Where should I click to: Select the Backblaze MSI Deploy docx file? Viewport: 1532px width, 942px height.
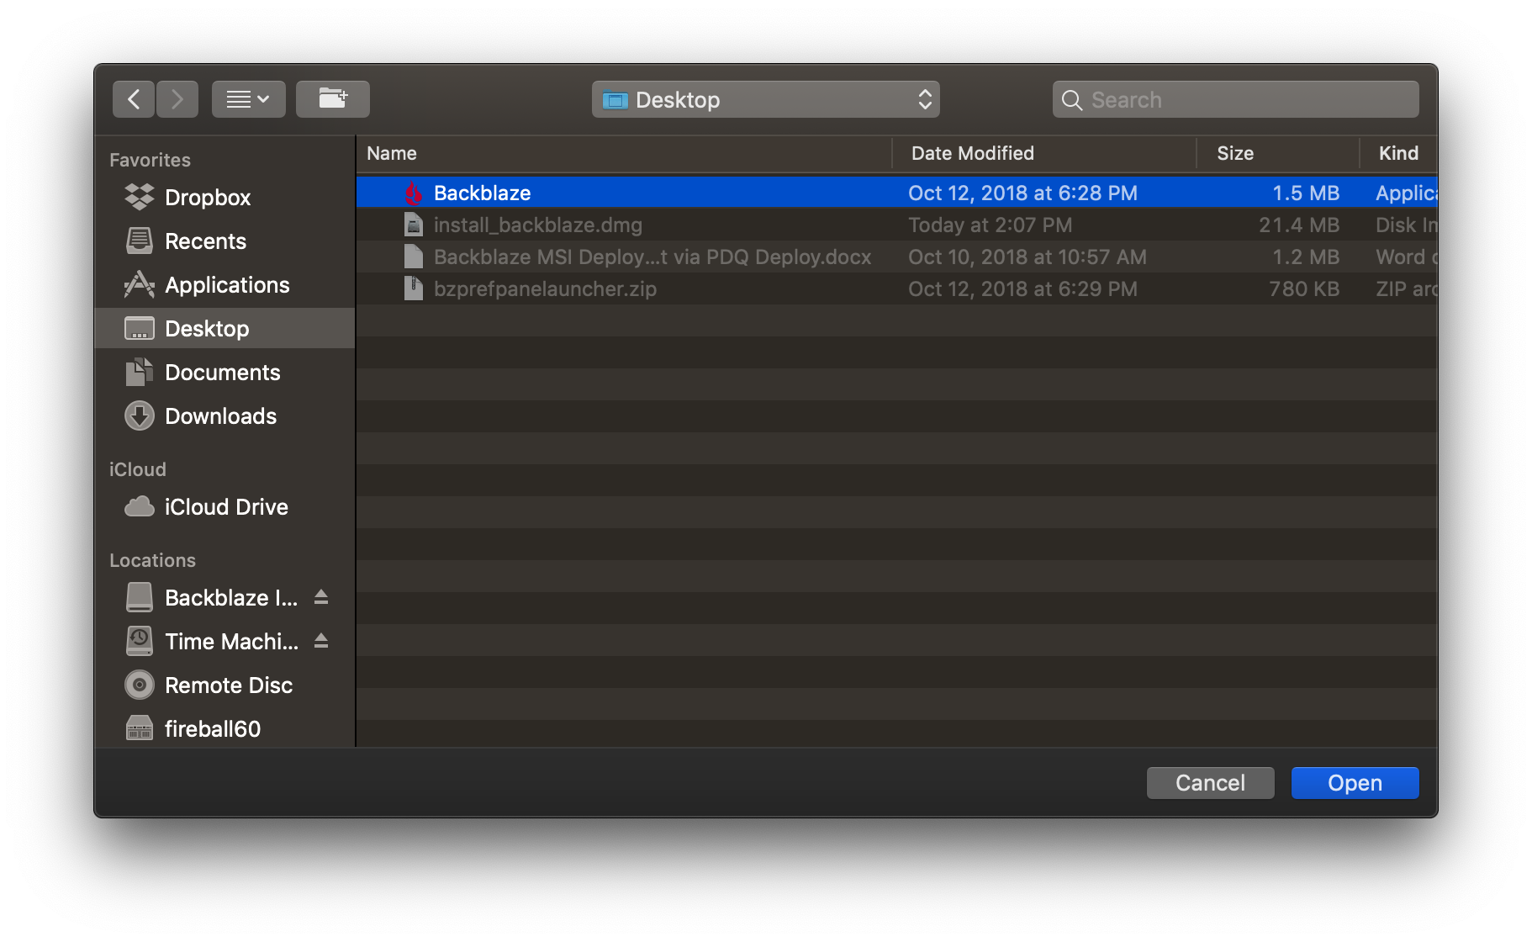pyautogui.click(x=896, y=257)
